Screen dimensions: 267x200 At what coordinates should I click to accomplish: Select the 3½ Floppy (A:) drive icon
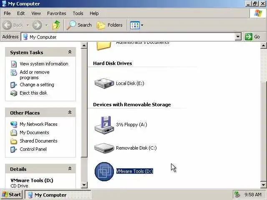pos(104,125)
